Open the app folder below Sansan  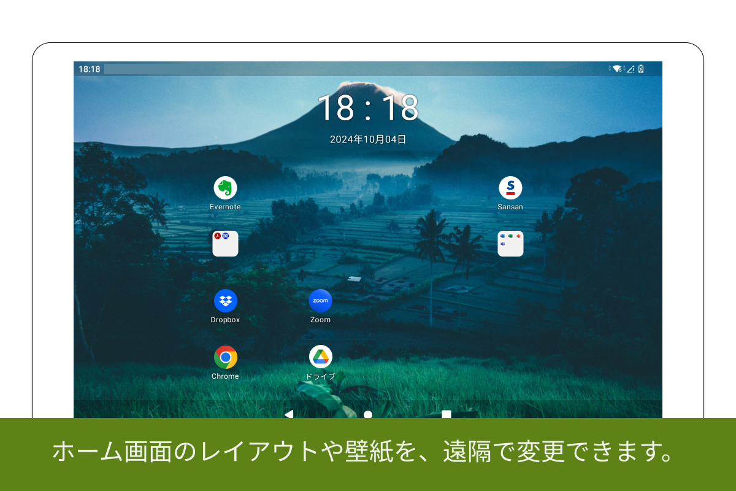pos(510,244)
